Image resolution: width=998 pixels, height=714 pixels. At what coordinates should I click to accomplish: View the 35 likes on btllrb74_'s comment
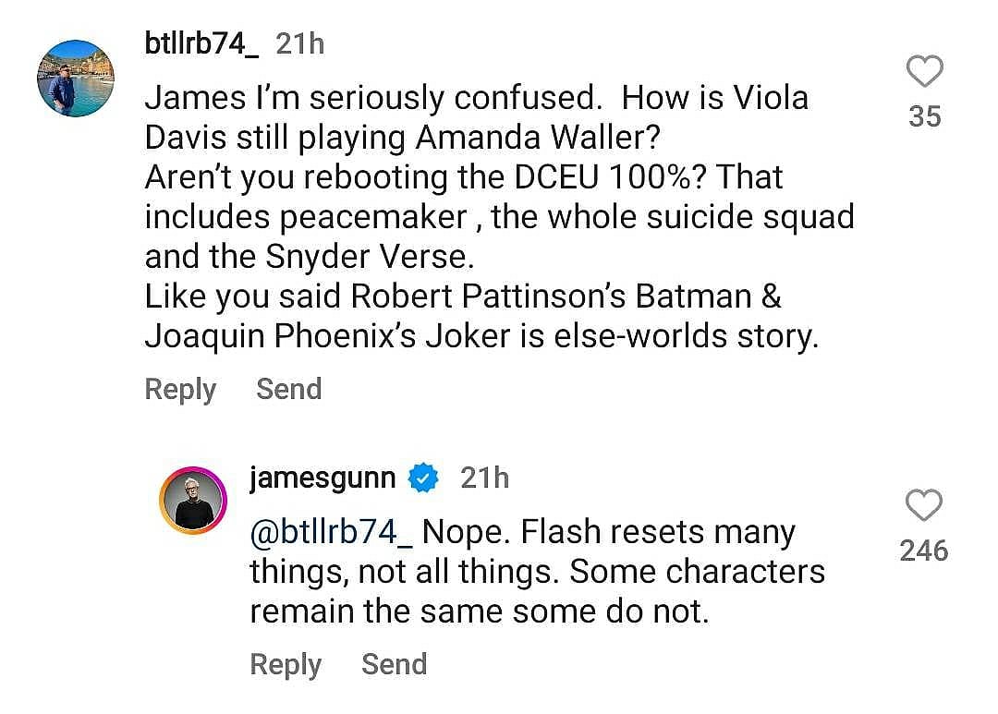tap(924, 116)
